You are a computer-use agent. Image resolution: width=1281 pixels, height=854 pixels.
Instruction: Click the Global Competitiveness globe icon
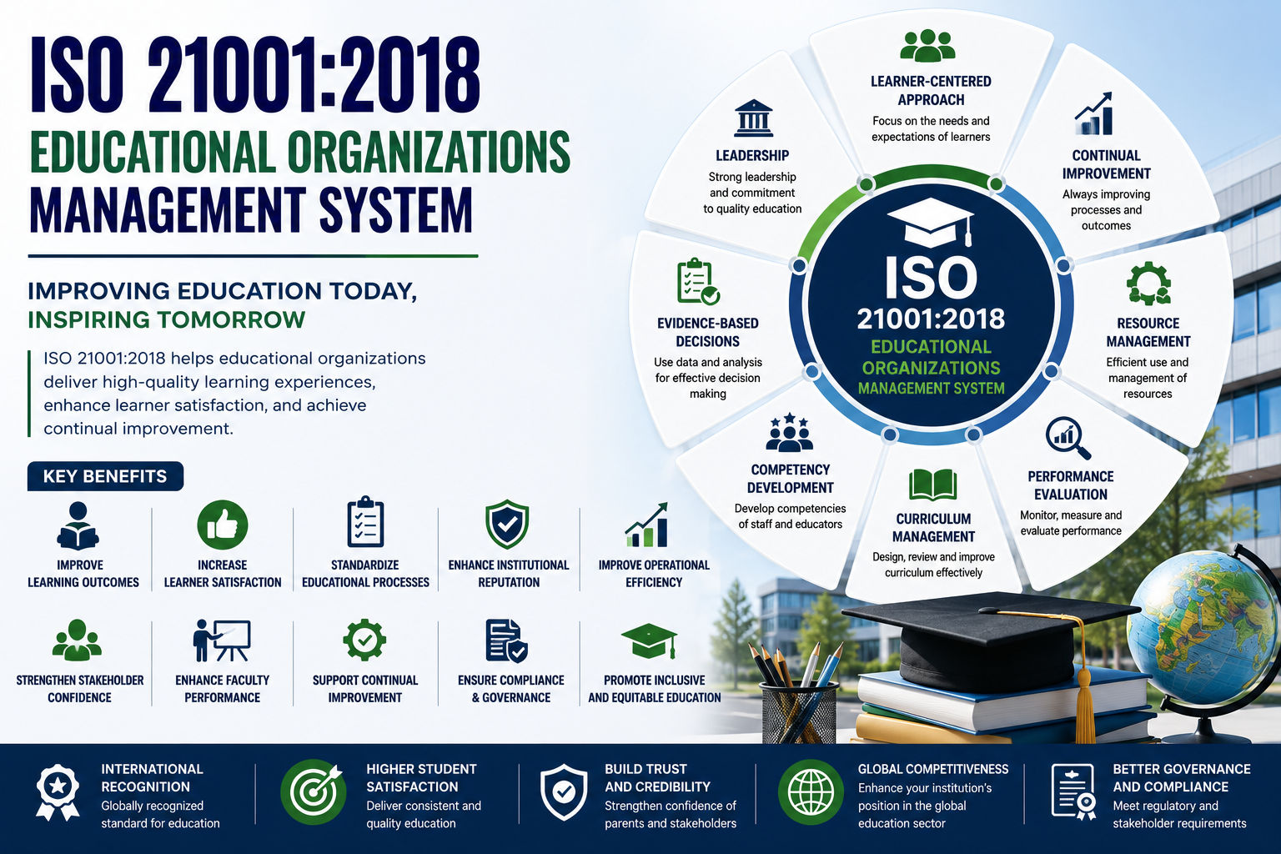810,791
